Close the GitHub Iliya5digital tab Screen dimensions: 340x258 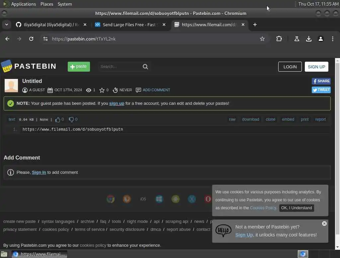(85, 25)
